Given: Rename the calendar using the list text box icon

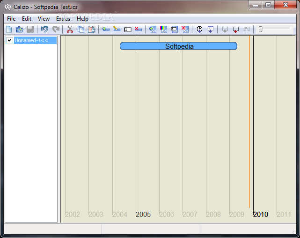Looking at the screenshot, I should click(174, 29).
